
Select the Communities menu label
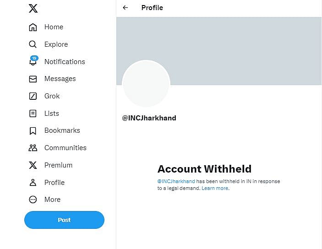(65, 148)
